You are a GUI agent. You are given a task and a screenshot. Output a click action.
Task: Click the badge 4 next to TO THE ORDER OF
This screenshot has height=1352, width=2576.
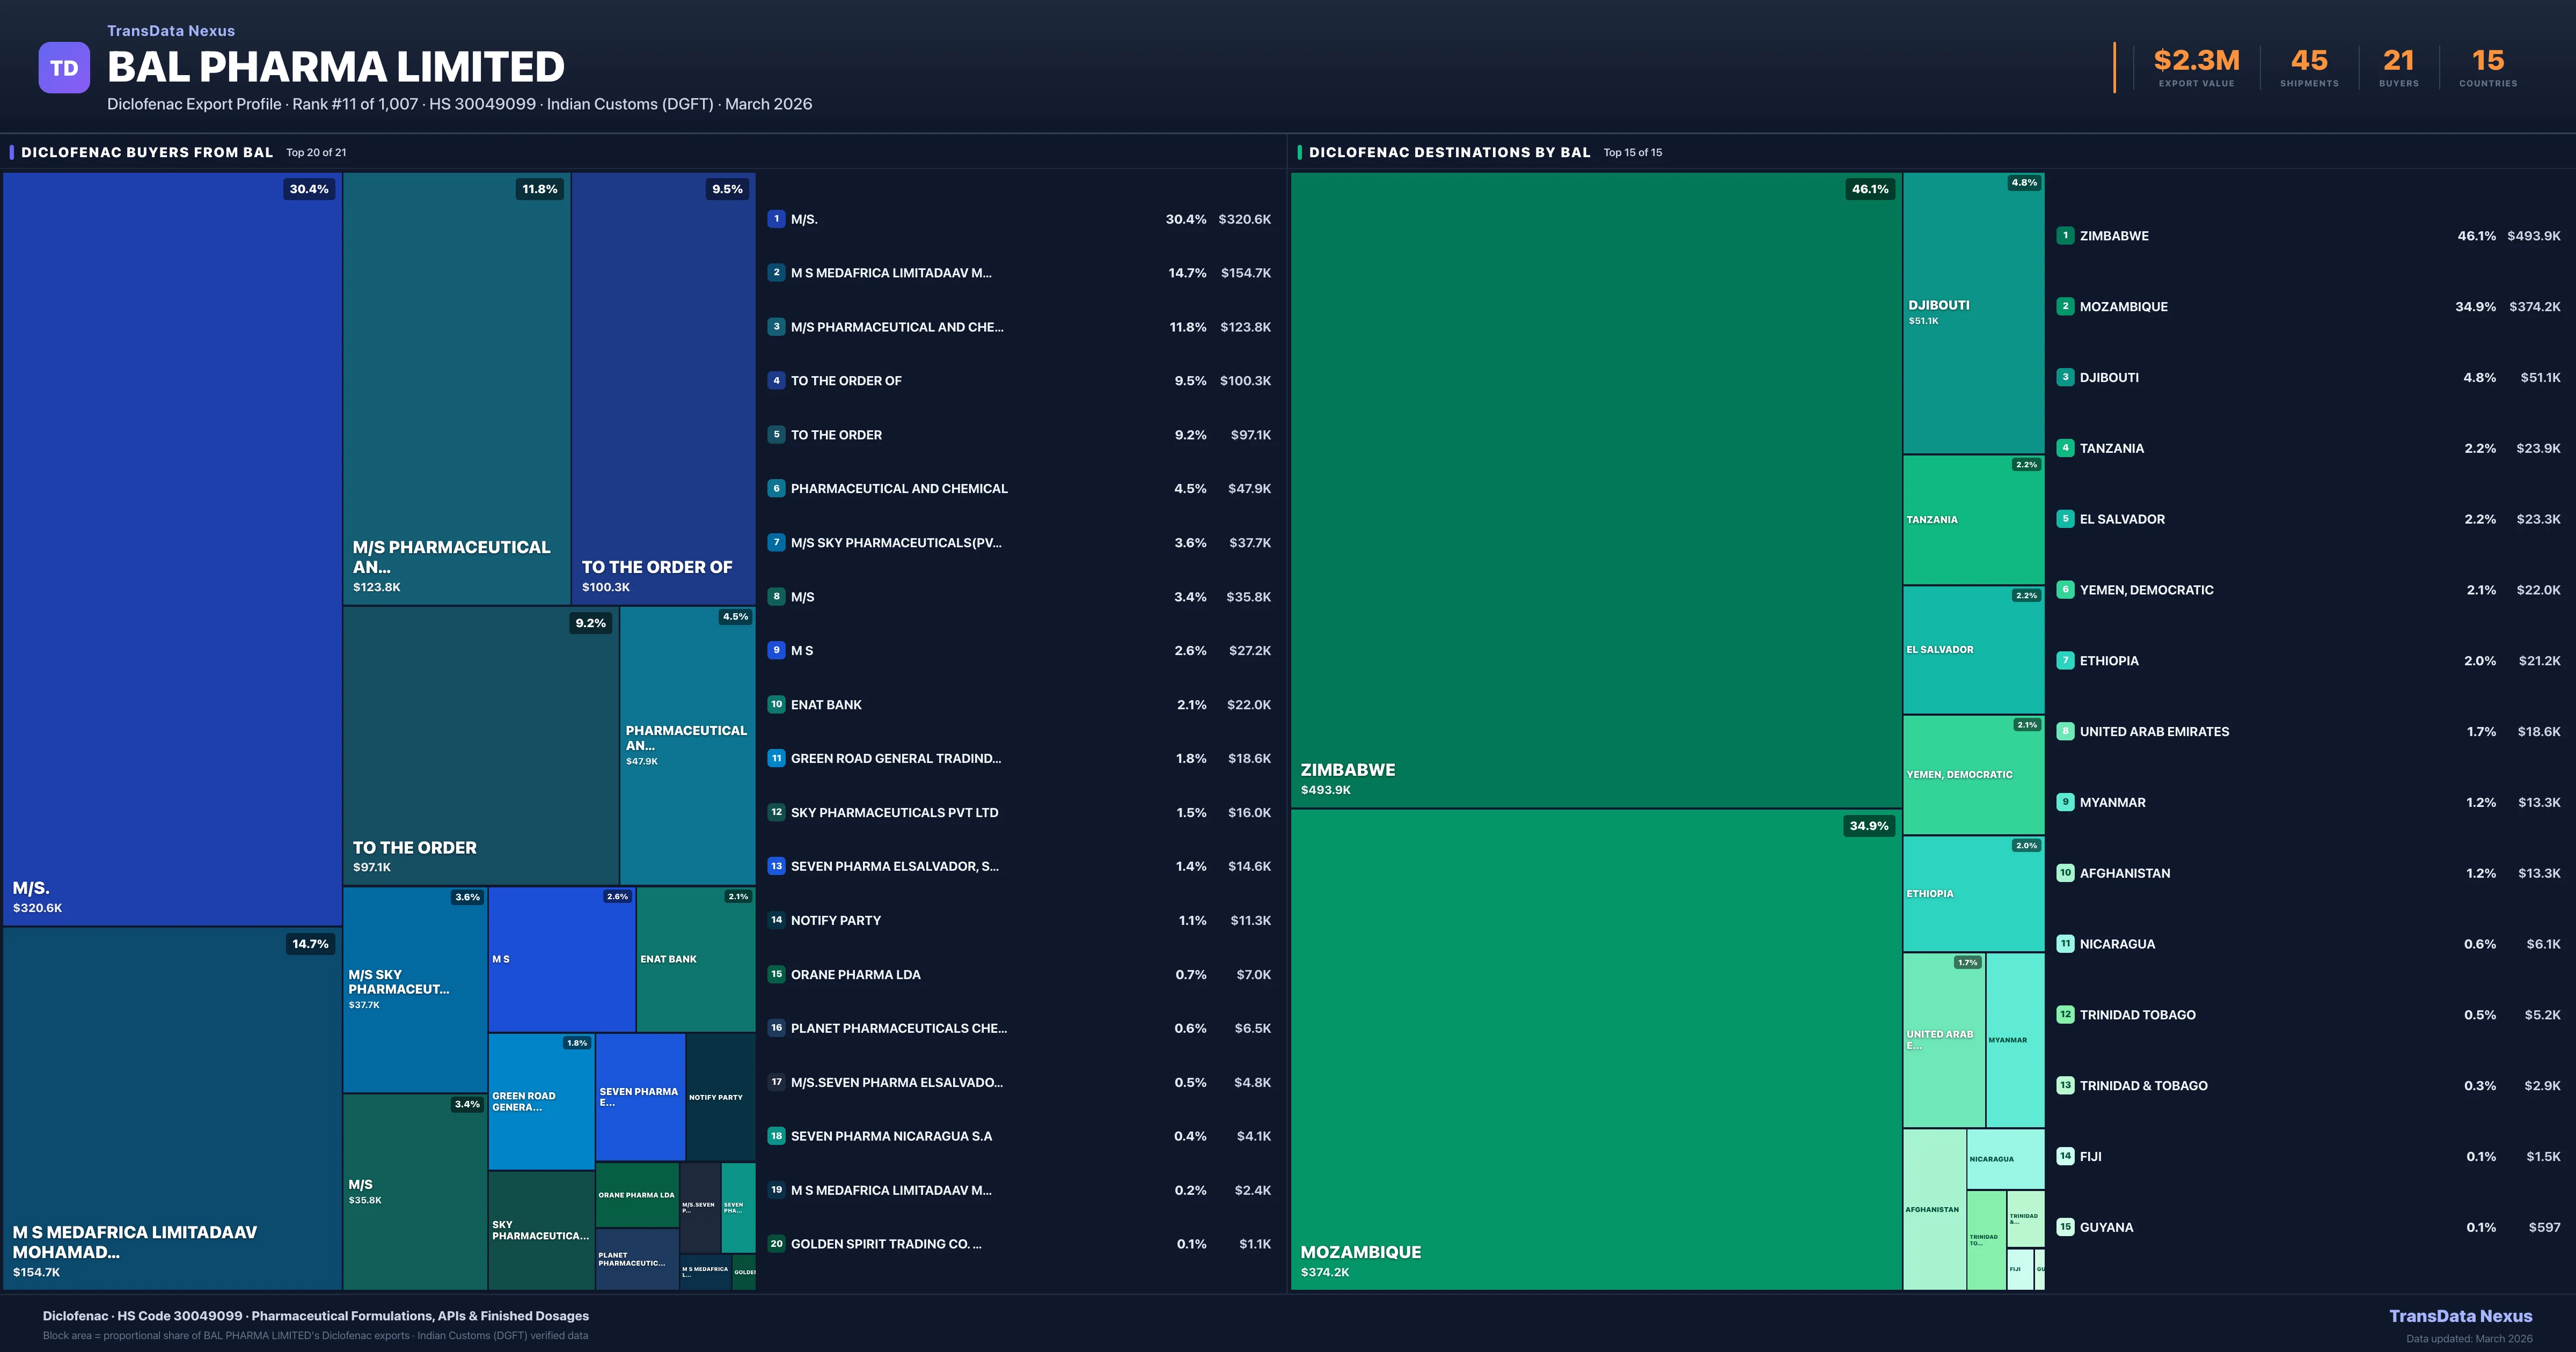tap(776, 380)
